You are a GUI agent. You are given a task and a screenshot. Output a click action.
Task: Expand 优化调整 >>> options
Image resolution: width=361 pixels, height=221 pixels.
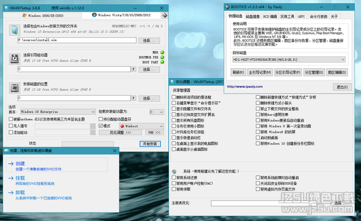120,132
